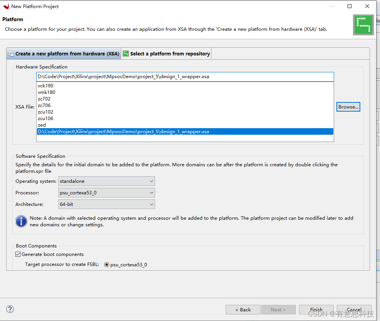380x321 pixels.
Task: Toggle Generate boot components checkbox
Action: point(18,254)
